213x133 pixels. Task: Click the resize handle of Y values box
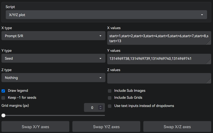209,62
